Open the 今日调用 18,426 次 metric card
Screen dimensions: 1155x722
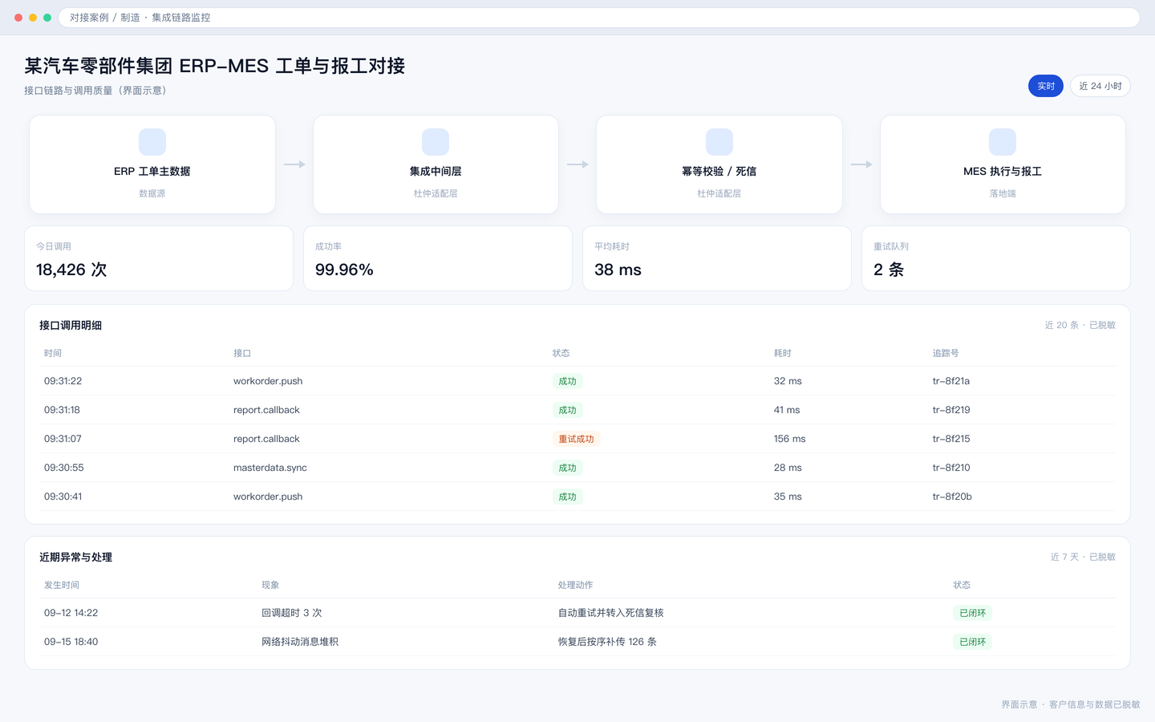coord(159,258)
